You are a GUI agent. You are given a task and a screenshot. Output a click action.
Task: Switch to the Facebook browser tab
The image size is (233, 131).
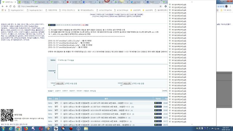coord(153,2)
